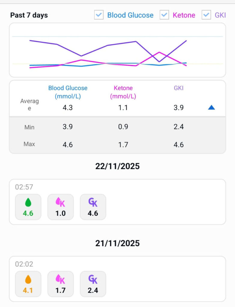This screenshot has height=307, width=235.
Task: Toggle the Ketone checkbox
Action: click(164, 15)
